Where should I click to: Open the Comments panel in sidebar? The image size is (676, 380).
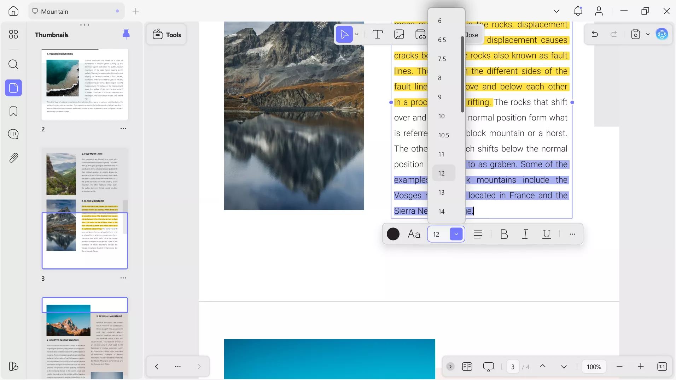tap(13, 134)
